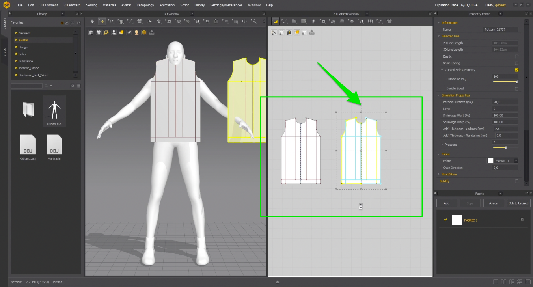533x287 pixels.
Task: Click the pleats fold icon in 2D toolbar
Action: (370, 21)
